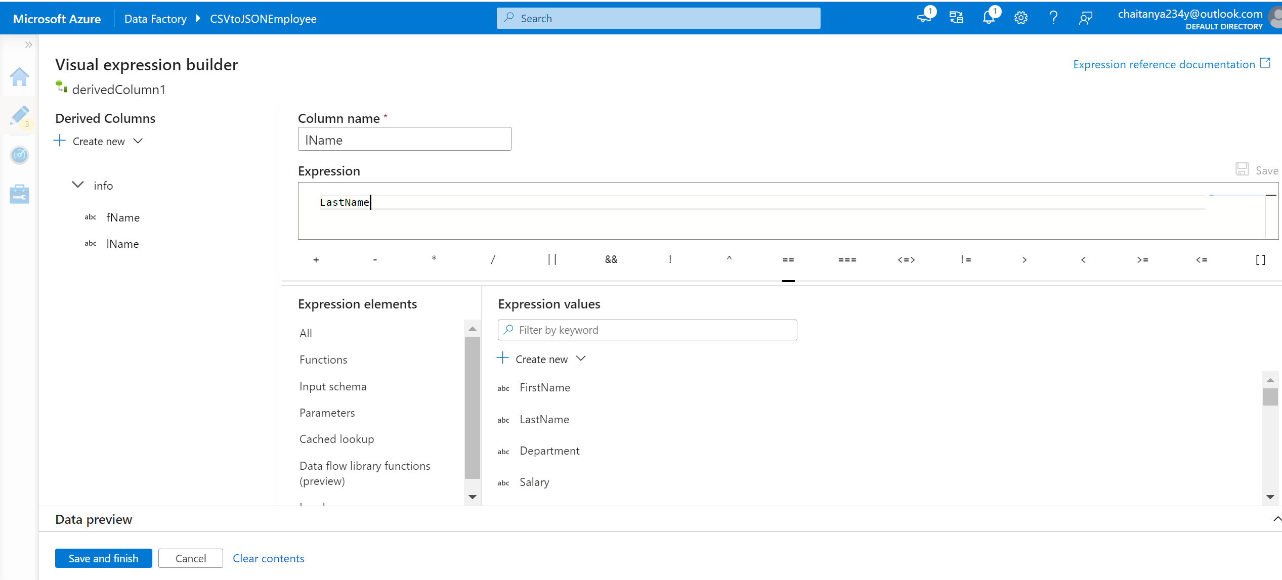Select Input schema expression elements
Viewport: 1282px width, 580px height.
tap(333, 386)
